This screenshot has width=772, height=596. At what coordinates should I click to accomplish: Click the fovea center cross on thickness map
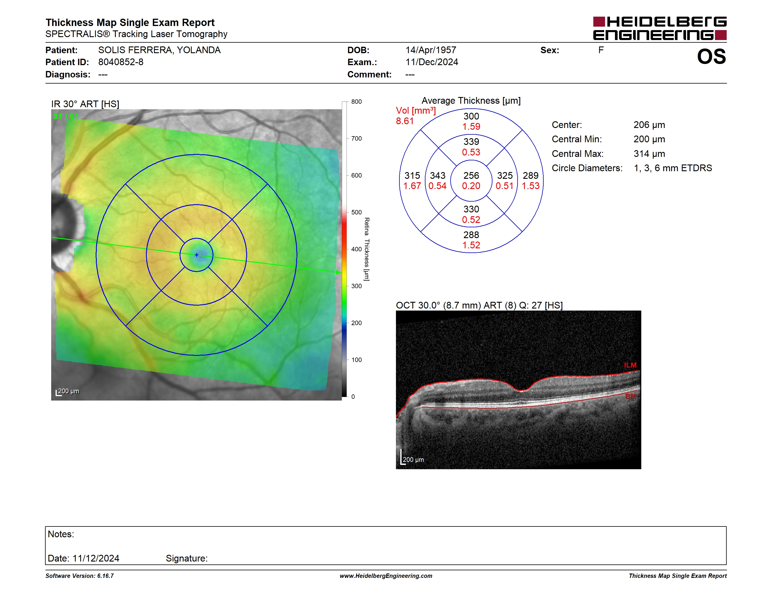tap(197, 255)
